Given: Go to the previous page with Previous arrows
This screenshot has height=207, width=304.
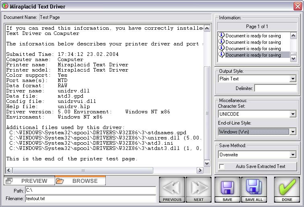Looking at the screenshot, I should pyautogui.click(x=172, y=190).
